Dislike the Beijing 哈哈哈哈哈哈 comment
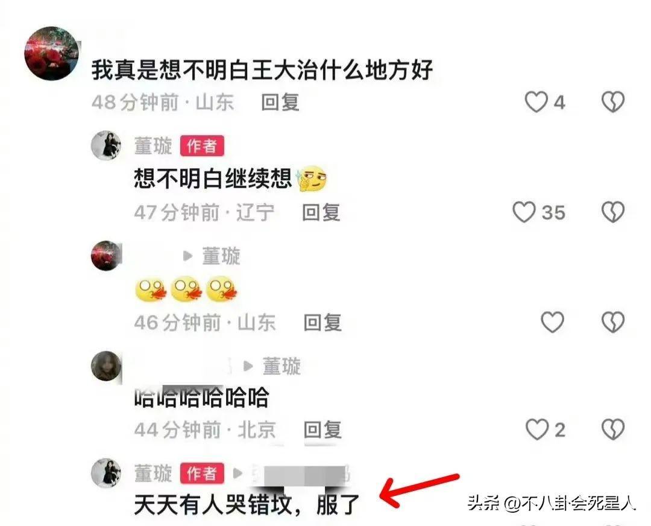 click(x=613, y=429)
